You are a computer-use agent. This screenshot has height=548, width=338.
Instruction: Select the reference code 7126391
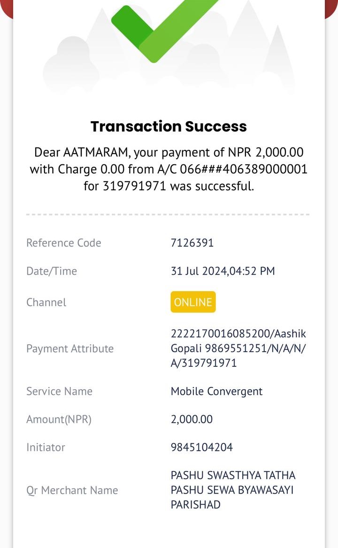[x=192, y=243]
